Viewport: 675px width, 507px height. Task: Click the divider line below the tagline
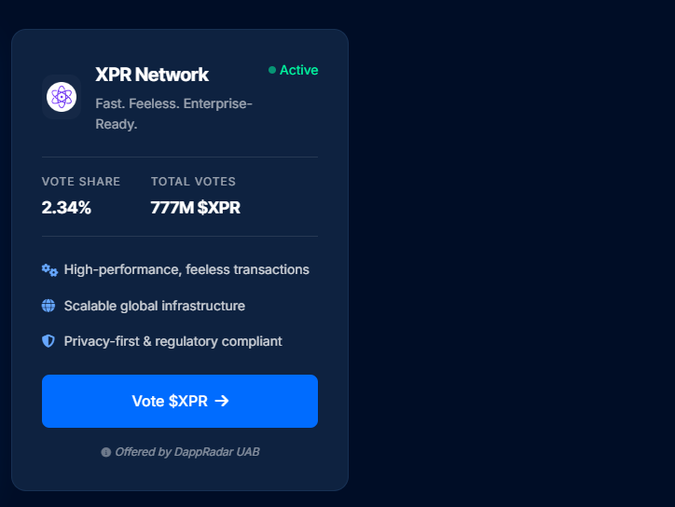(x=180, y=158)
